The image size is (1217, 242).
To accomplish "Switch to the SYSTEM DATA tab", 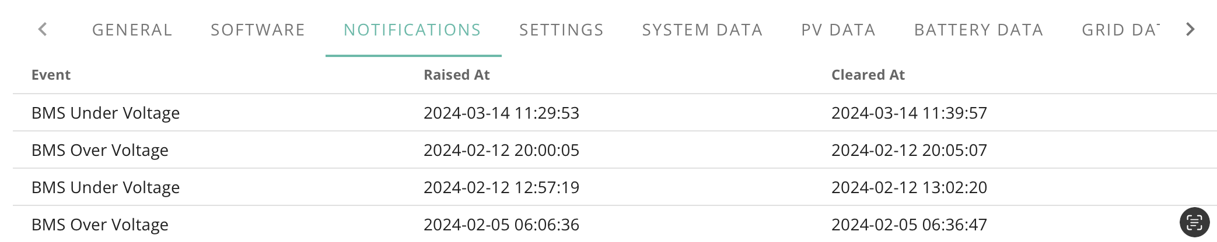I will coord(702,30).
